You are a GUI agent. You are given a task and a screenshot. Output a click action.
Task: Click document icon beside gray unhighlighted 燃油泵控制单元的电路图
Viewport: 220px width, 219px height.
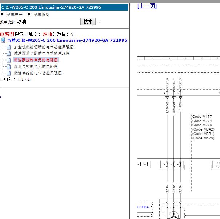(x=9, y=66)
